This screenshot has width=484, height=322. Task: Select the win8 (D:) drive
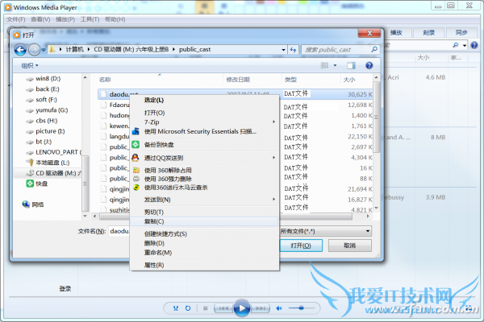click(x=44, y=79)
